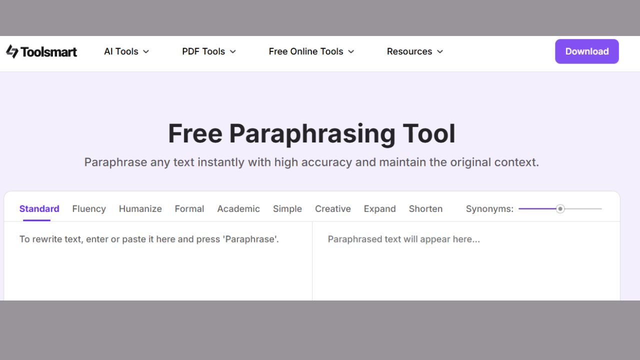640x360 pixels.
Task: Switch to the Formal tone tab
Action: (189, 208)
